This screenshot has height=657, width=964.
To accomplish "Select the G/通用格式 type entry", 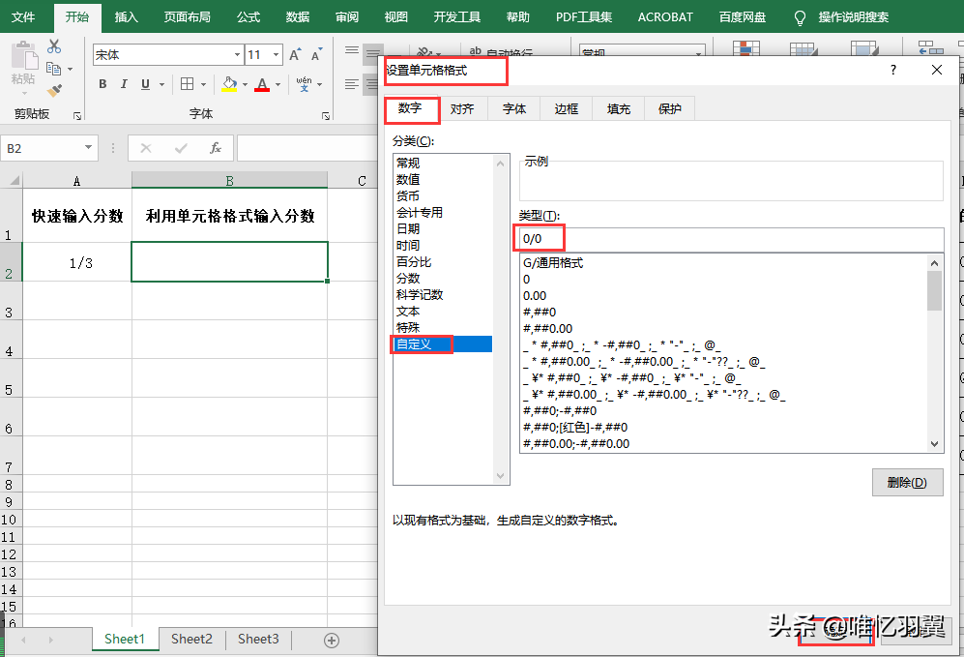I will 723,262.
